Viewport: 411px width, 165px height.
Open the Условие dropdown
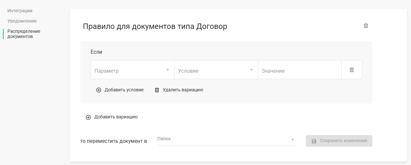point(216,70)
